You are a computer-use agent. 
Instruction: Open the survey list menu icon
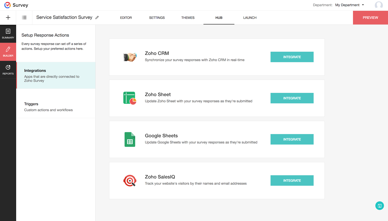pyautogui.click(x=24, y=17)
